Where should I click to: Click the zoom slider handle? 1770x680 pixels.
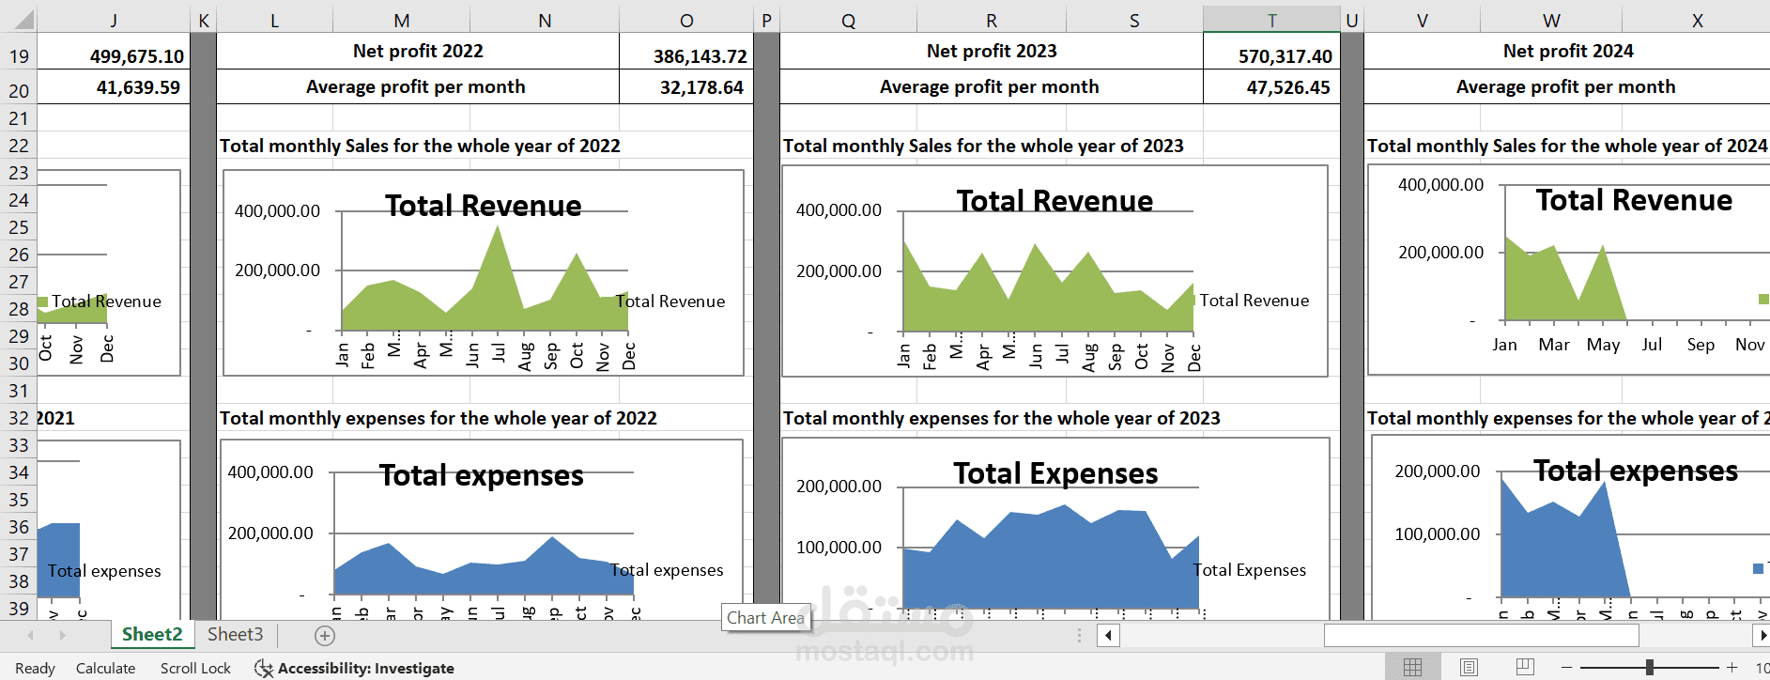pos(1650,668)
